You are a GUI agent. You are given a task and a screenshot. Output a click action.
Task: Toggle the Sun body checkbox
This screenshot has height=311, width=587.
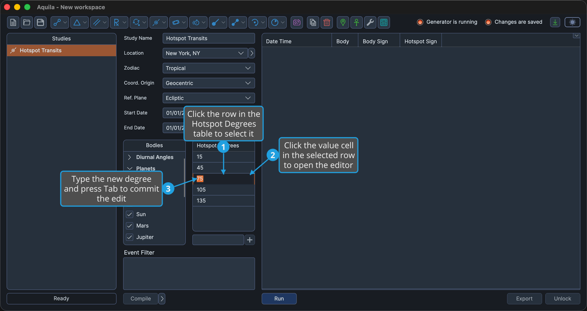click(129, 214)
